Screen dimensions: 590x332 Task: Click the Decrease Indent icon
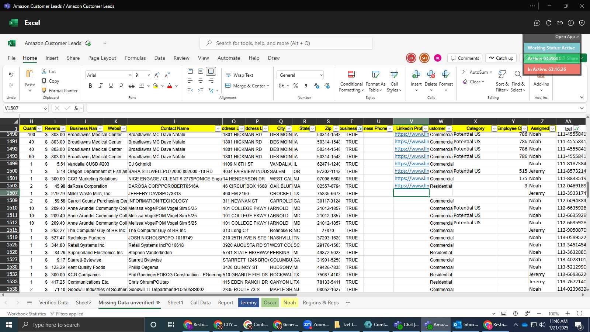(190, 90)
